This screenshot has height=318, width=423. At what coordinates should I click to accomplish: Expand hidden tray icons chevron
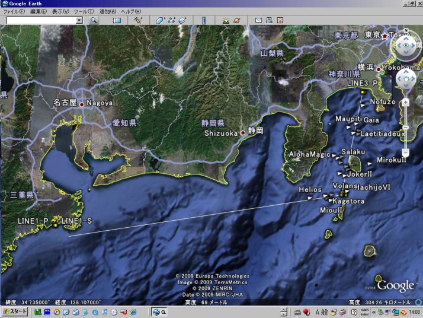coord(373,312)
